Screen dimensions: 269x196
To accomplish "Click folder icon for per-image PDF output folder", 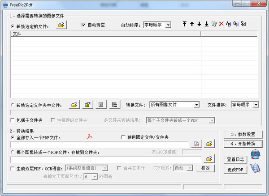I will tap(208, 158).
